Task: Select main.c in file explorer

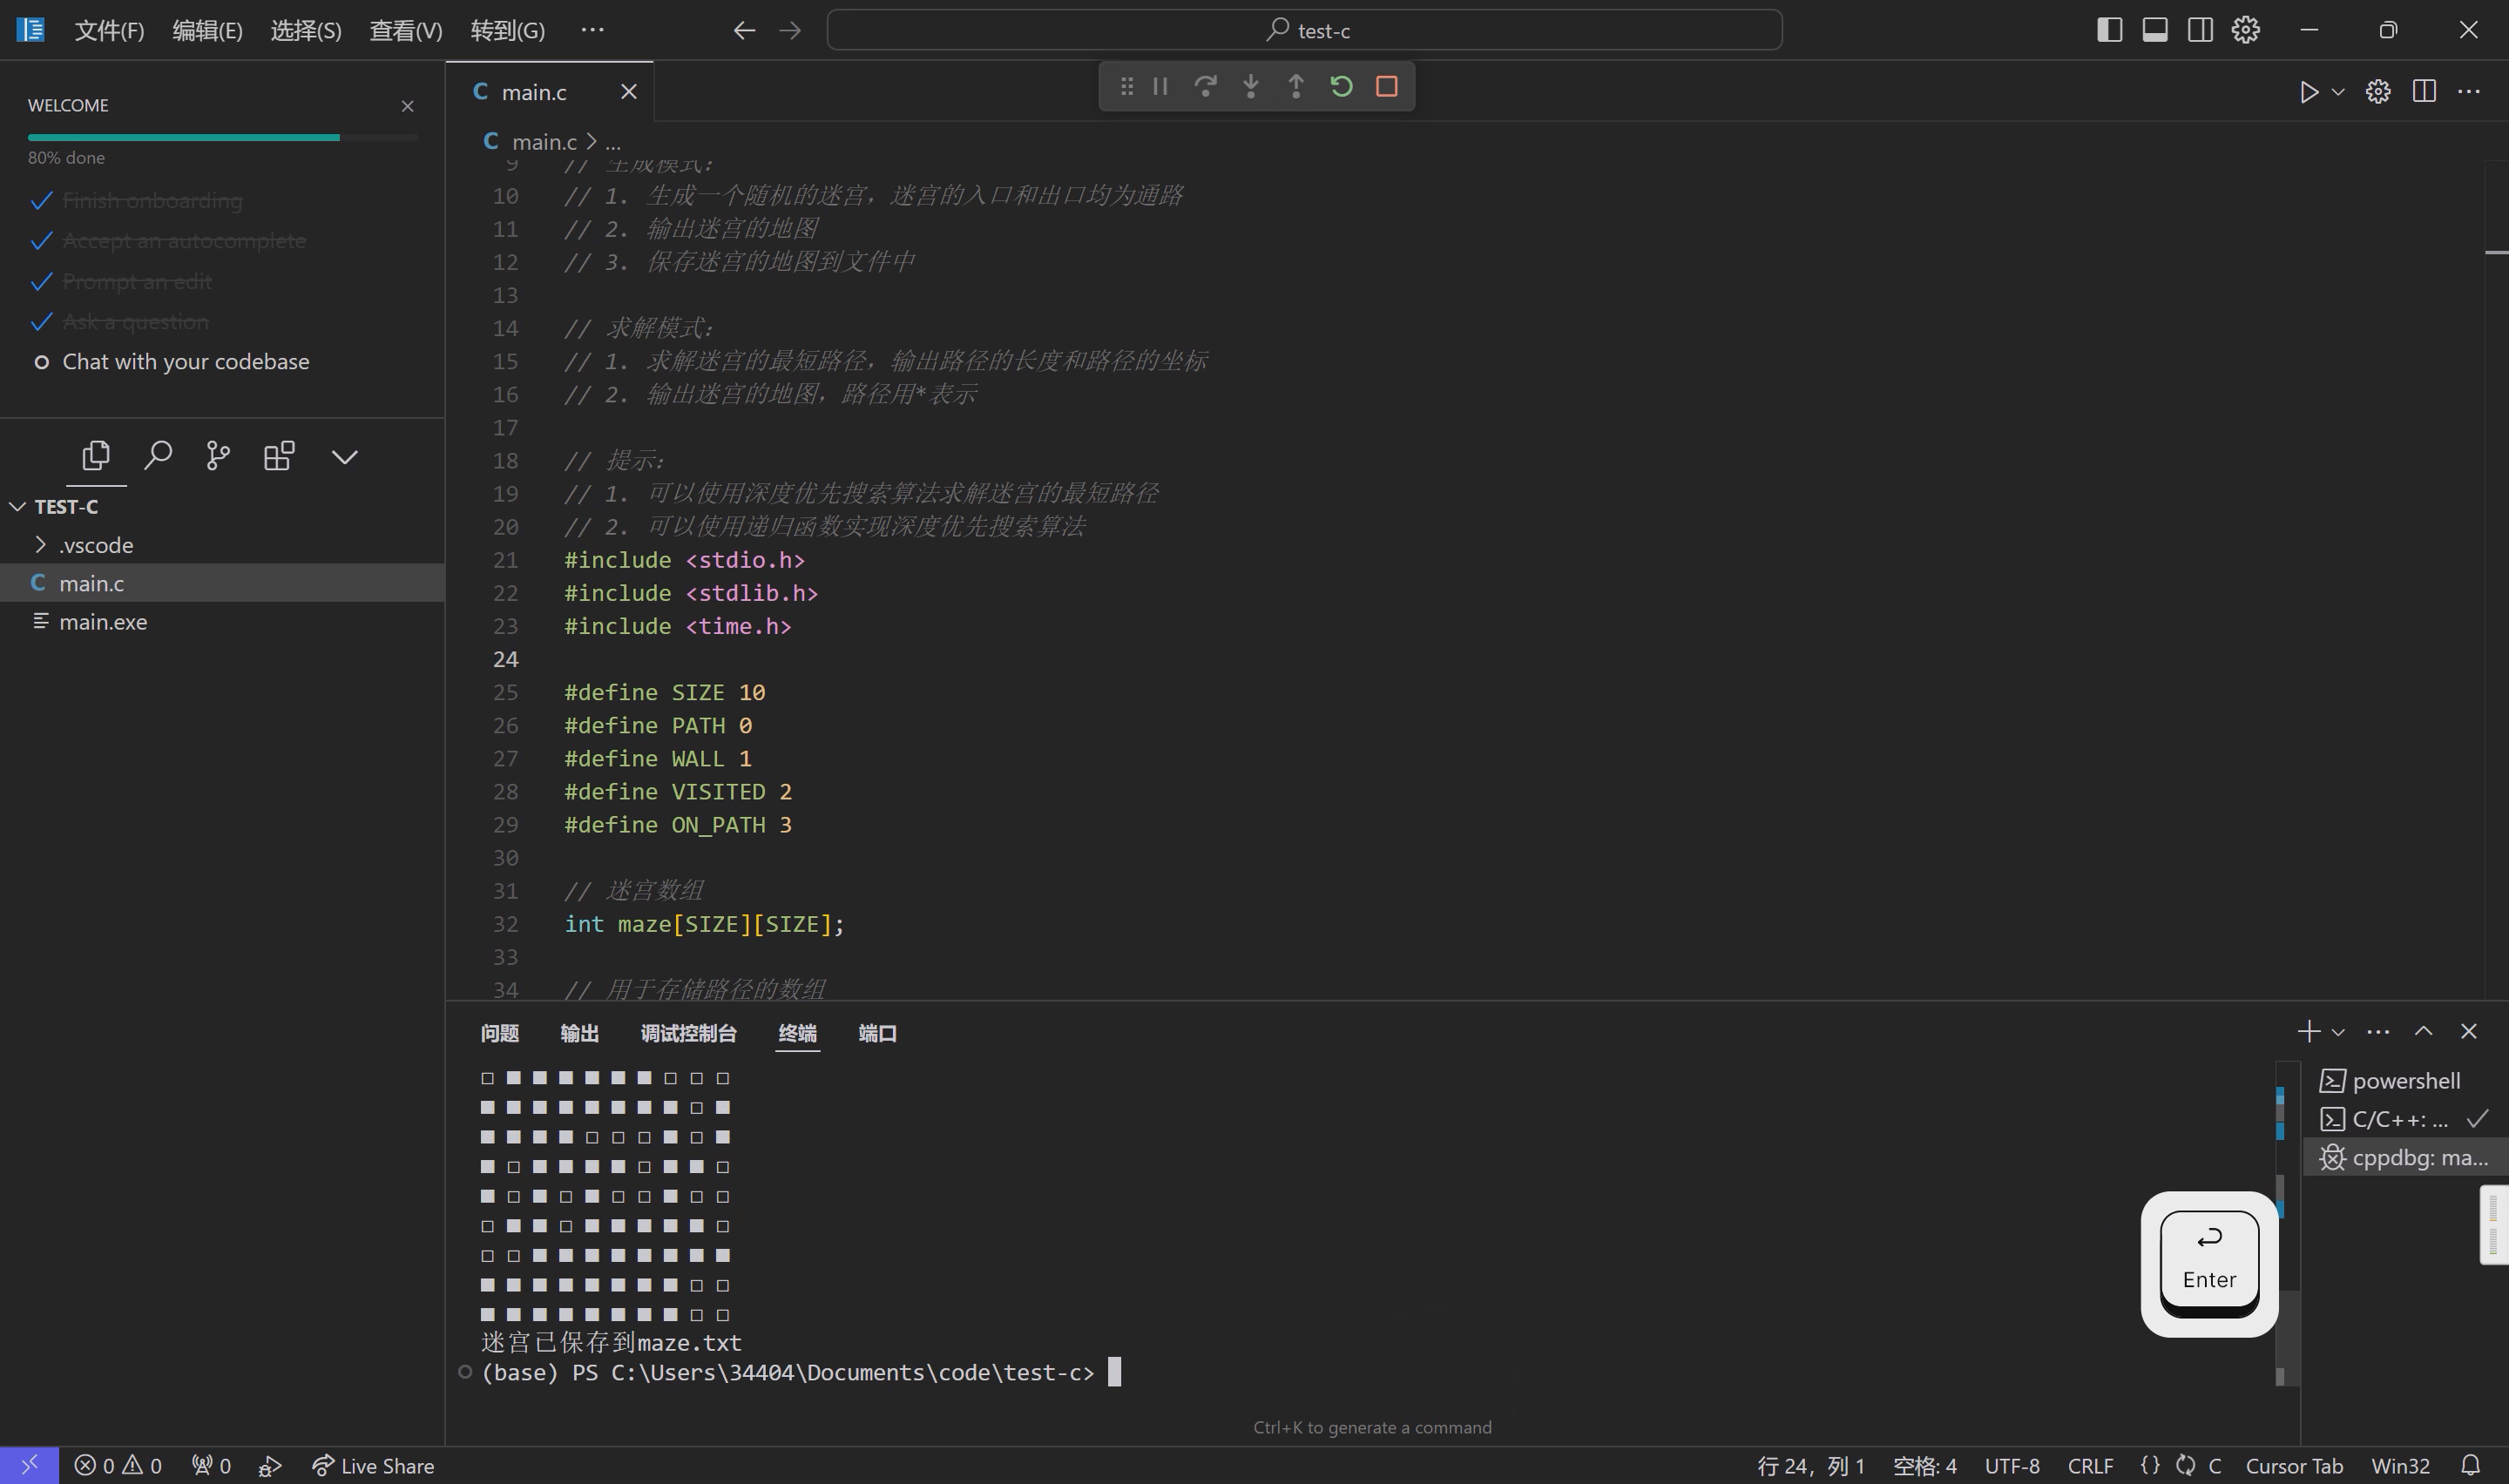Action: pyautogui.click(x=222, y=583)
